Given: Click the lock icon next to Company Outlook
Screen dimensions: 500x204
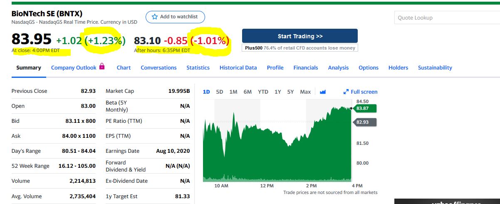Looking at the screenshot, I should click(102, 67).
